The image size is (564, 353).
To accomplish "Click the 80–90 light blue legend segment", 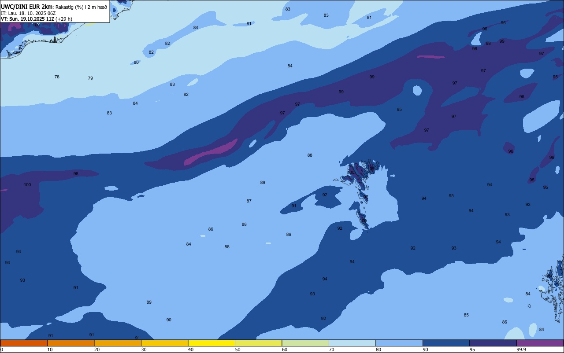I will pyautogui.click(x=399, y=343).
